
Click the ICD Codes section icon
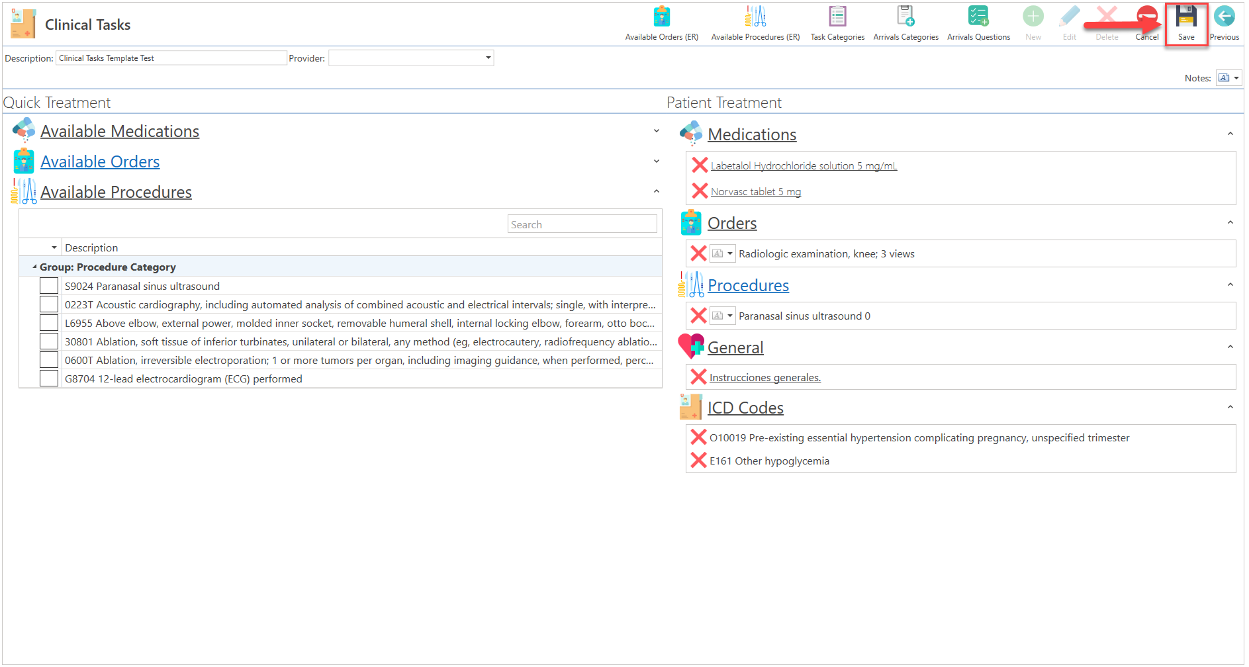coord(691,407)
